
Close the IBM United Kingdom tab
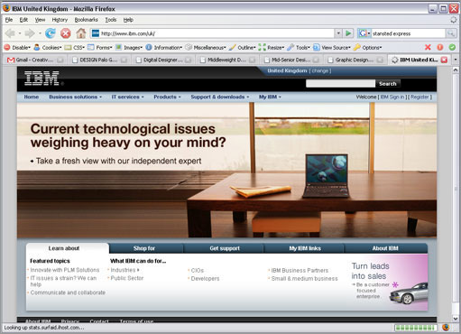(x=444, y=60)
